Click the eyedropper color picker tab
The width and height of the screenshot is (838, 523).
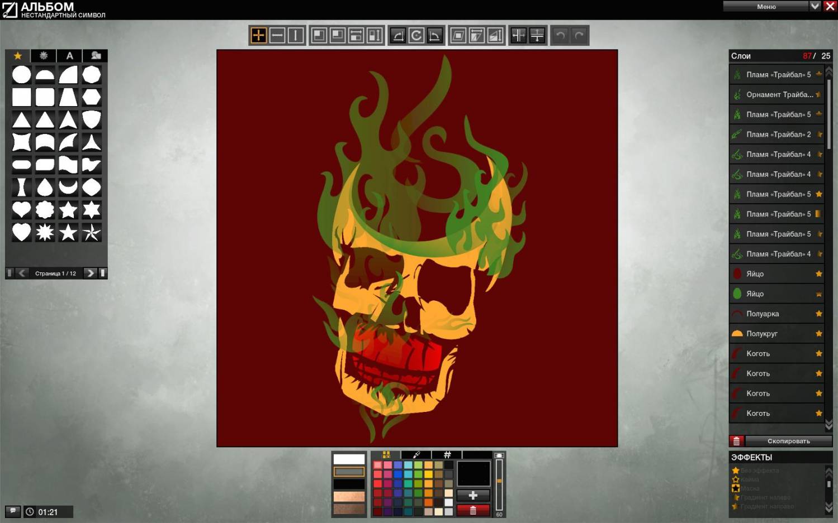(x=416, y=455)
